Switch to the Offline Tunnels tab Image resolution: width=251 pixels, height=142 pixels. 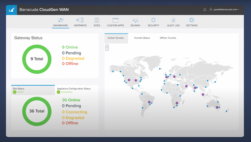tap(168, 38)
